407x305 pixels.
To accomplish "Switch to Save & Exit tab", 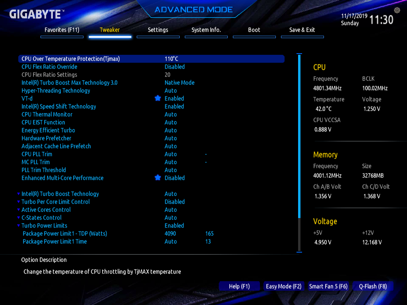I will pyautogui.click(x=302, y=31).
